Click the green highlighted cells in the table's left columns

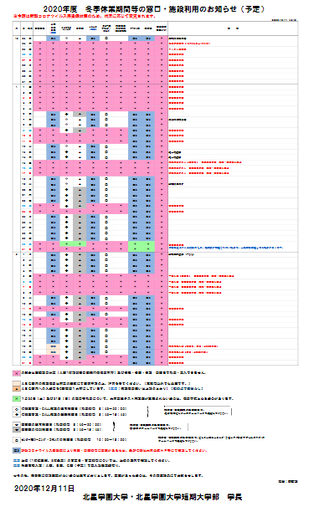tap(73, 244)
